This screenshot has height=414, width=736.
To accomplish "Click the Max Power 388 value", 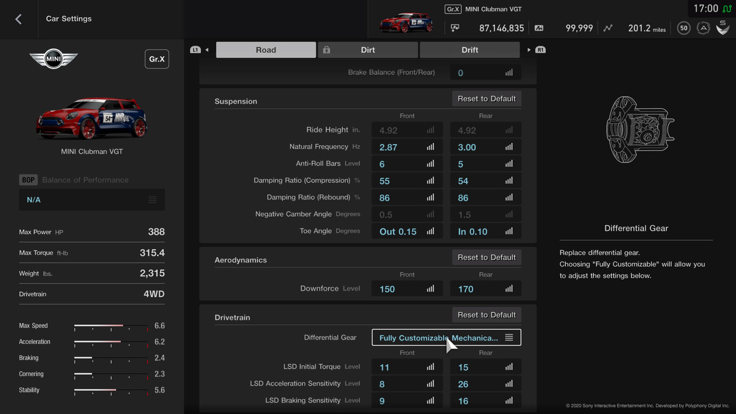I will [156, 232].
